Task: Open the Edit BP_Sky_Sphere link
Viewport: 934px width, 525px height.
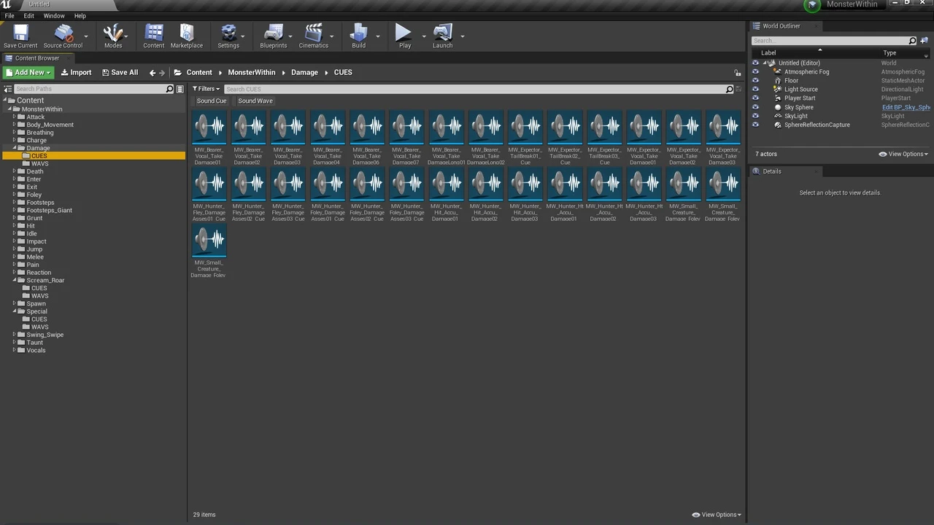Action: (905, 107)
